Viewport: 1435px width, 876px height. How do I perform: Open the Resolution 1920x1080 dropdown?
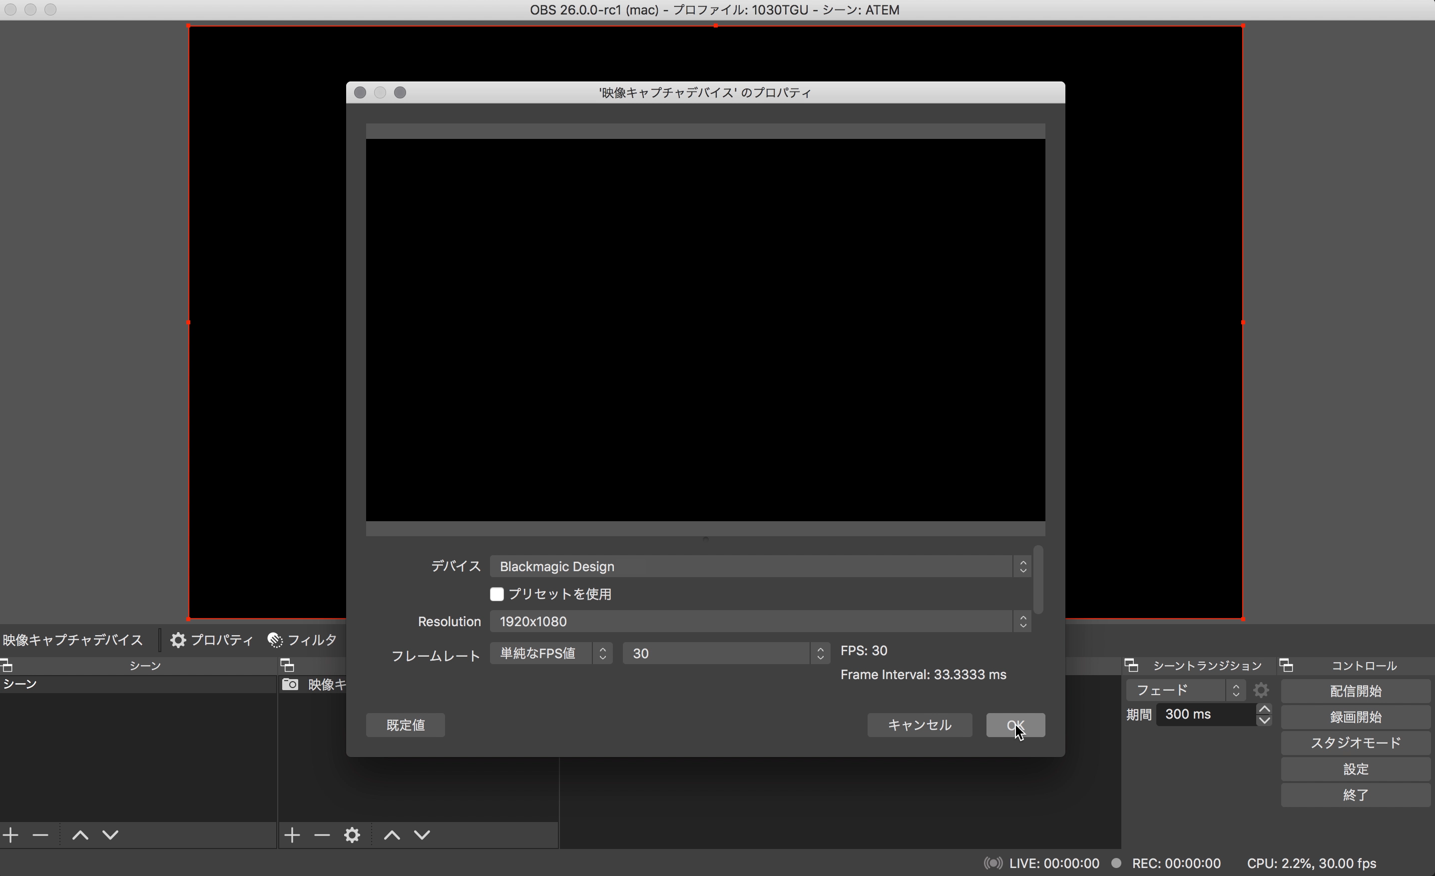click(x=760, y=621)
